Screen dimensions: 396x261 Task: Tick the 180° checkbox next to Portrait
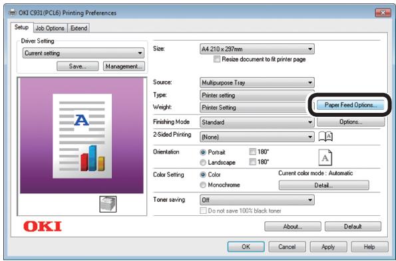(x=252, y=151)
